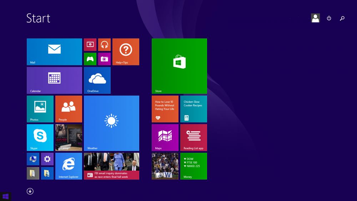Launch Internet Explorer tile
Image resolution: width=357 pixels, height=201 pixels.
69,166
